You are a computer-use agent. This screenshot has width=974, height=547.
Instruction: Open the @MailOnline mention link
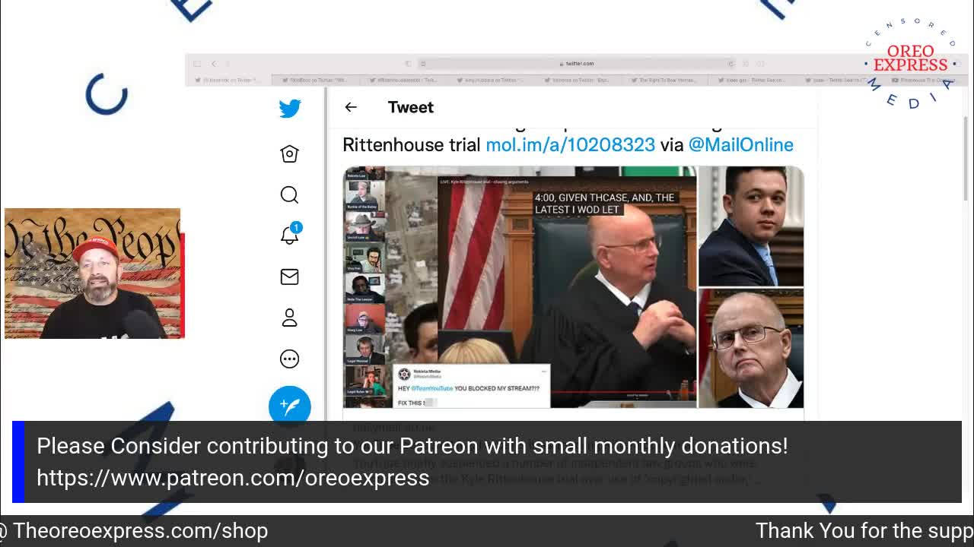coord(740,144)
